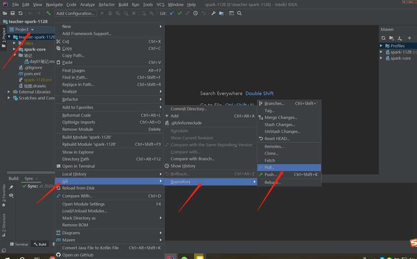Select pom.xml in project tree
The image size is (417, 259).
click(x=32, y=74)
